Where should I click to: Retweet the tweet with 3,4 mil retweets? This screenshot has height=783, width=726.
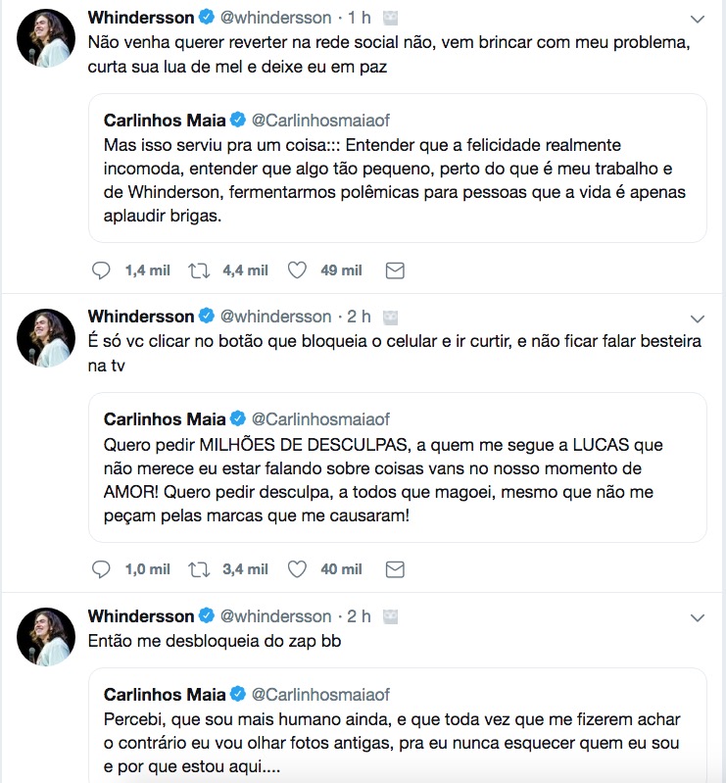click(199, 568)
